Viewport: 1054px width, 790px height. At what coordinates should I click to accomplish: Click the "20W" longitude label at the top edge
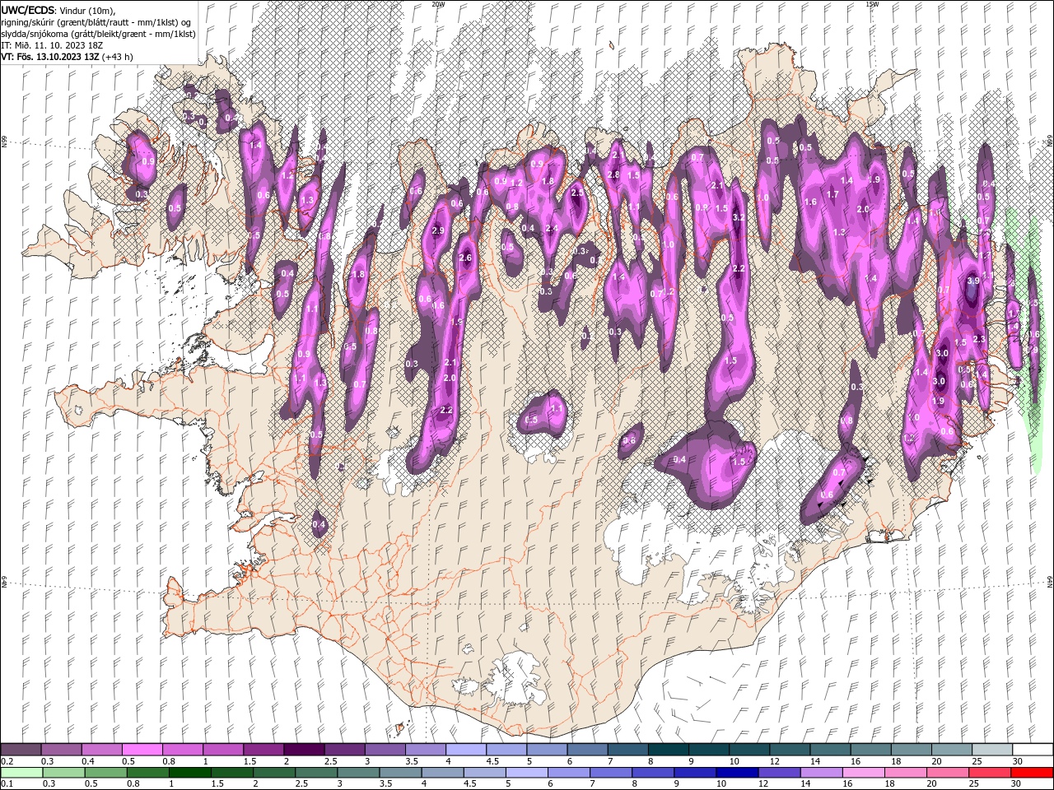438,4
